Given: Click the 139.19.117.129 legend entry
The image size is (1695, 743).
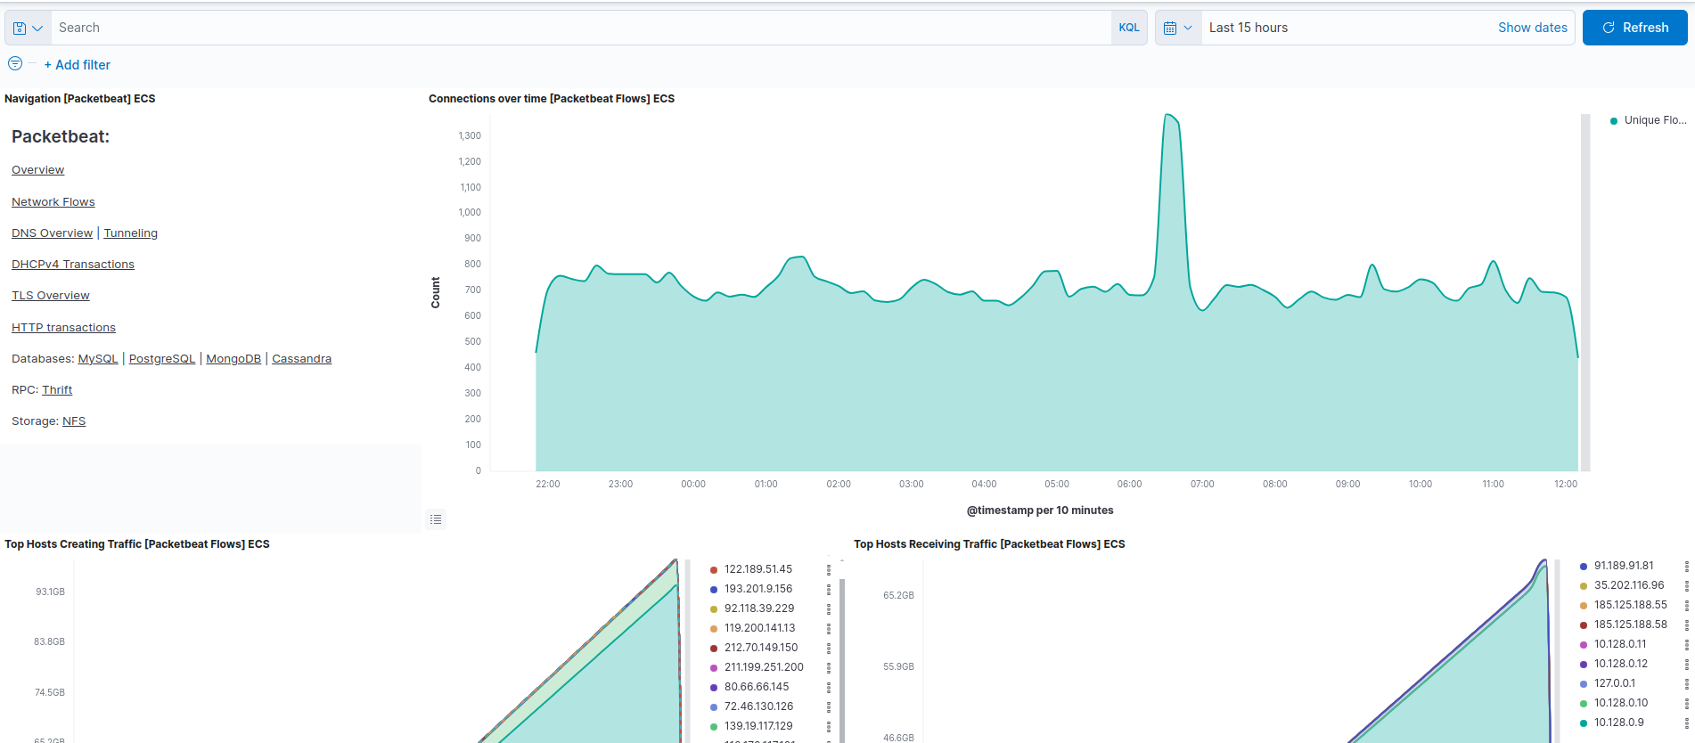Looking at the screenshot, I should click(x=757, y=726).
